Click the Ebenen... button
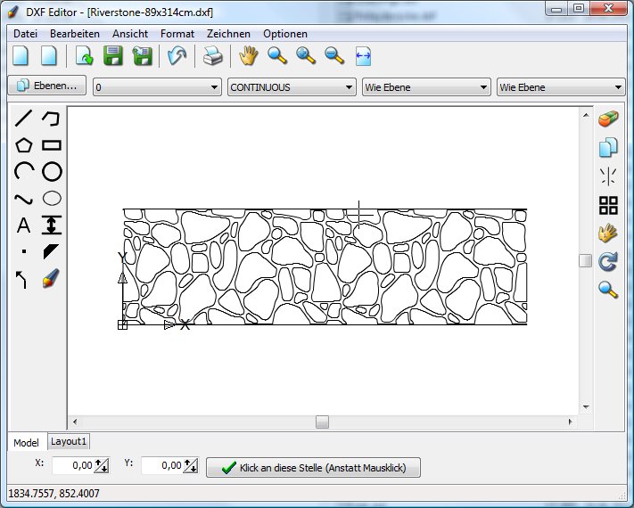 [46, 86]
